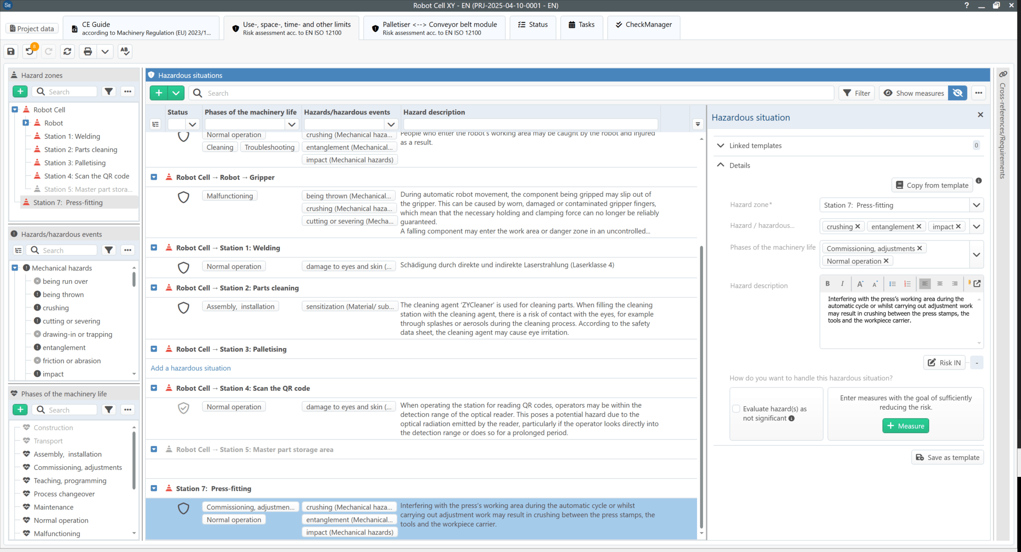Switch to the CheckManager tab
The height and width of the screenshot is (552, 1021).
point(643,25)
